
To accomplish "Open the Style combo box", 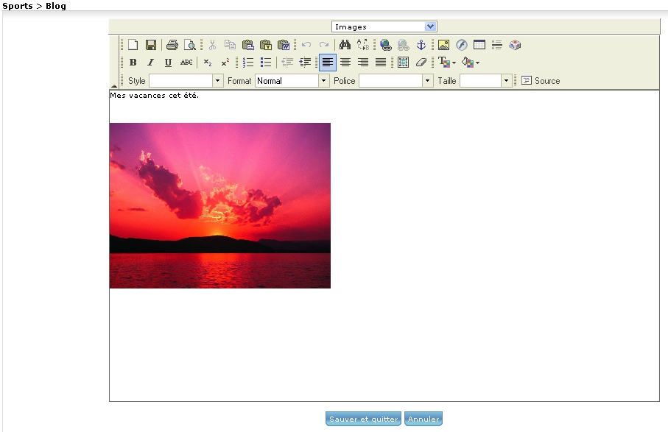I will click(186, 80).
